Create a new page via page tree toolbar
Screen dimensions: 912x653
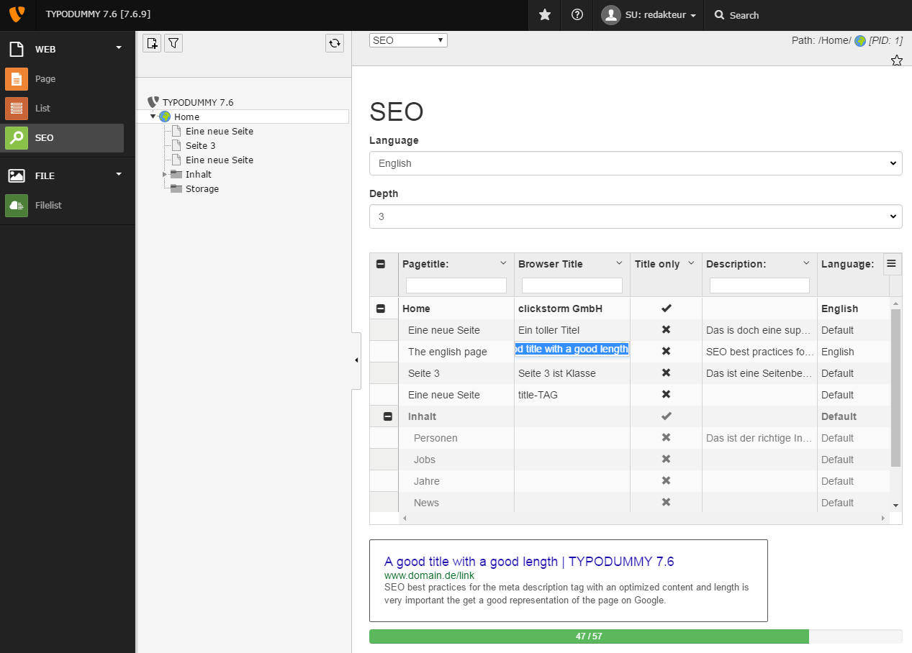coord(152,43)
